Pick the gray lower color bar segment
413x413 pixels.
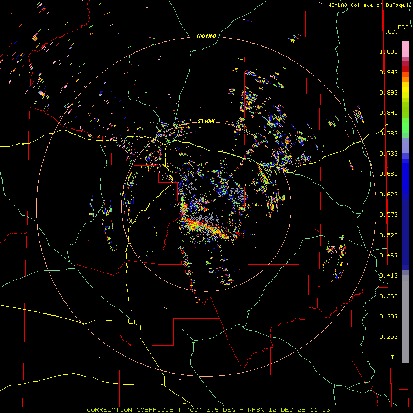click(x=405, y=319)
